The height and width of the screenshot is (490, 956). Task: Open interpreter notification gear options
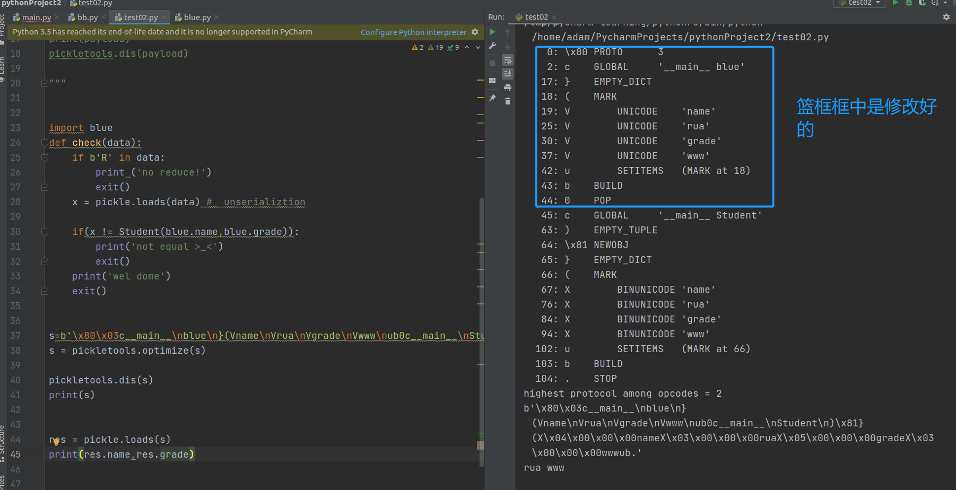point(475,32)
